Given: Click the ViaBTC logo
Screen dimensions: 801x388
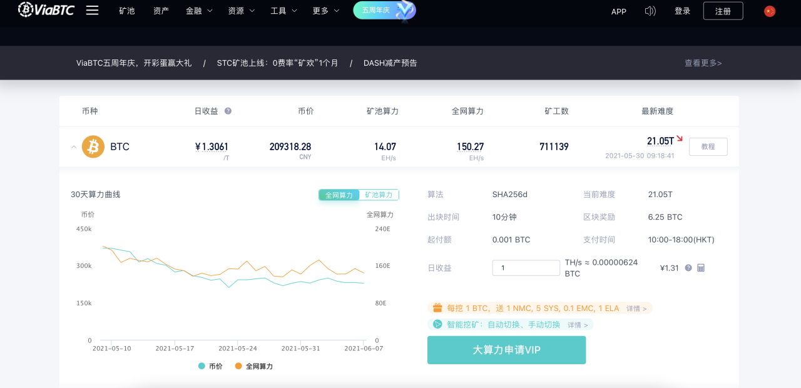Looking at the screenshot, I should point(46,10).
